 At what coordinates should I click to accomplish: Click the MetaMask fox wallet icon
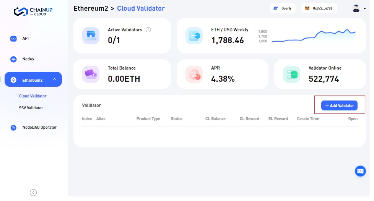pos(307,8)
